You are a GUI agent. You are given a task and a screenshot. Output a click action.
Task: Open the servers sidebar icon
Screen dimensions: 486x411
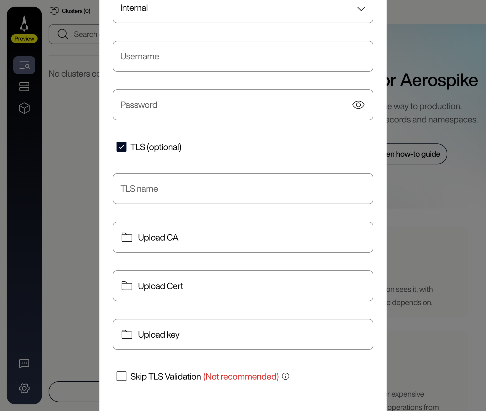click(x=24, y=87)
